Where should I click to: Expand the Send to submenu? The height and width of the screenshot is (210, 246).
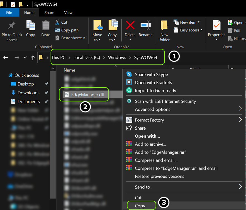pyautogui.click(x=142, y=187)
